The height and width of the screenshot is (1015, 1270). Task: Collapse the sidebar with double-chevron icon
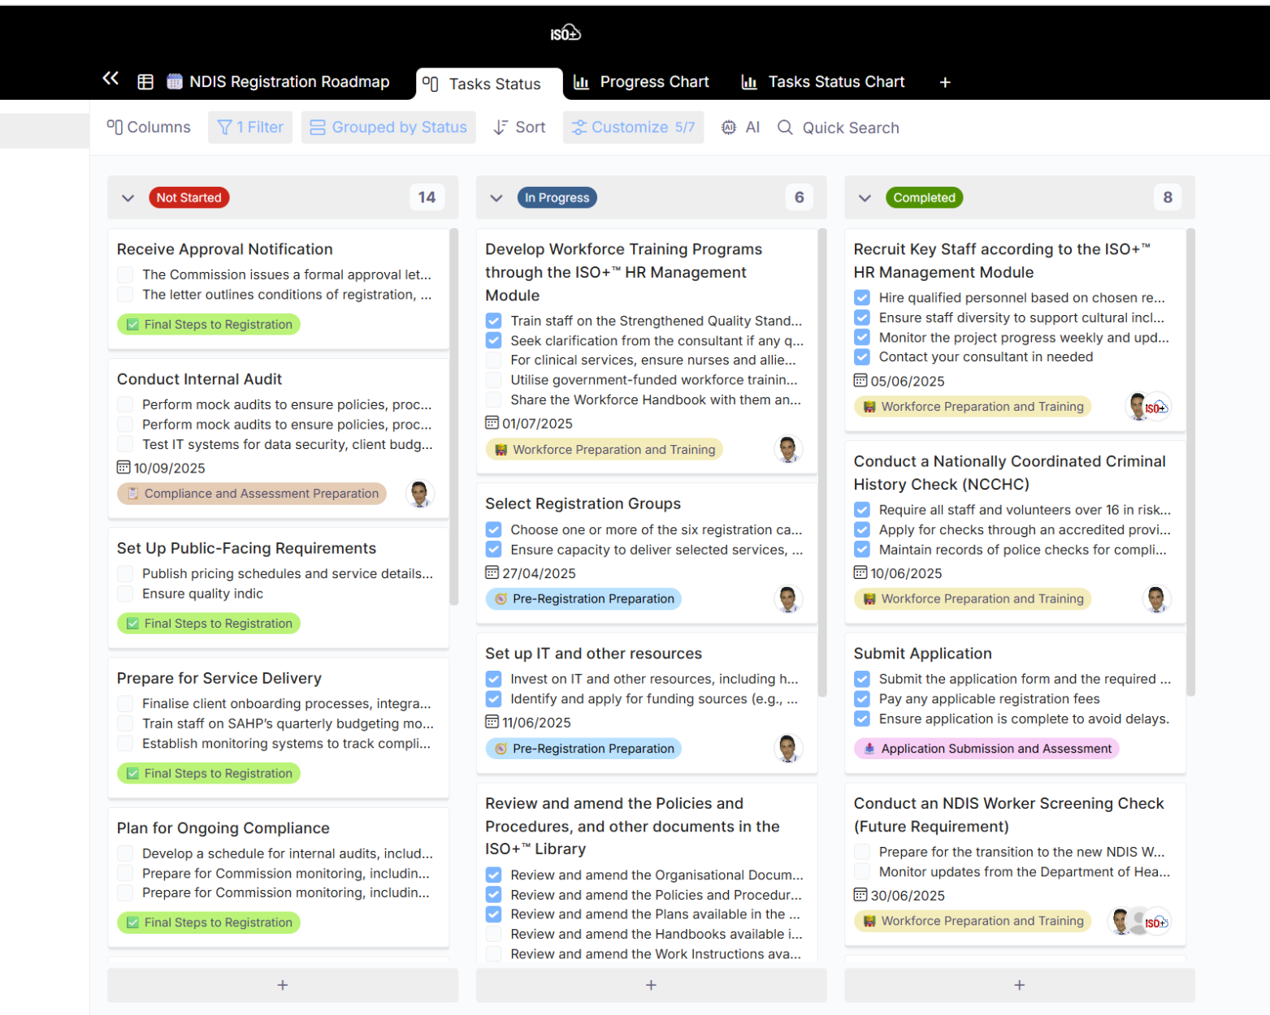(111, 79)
